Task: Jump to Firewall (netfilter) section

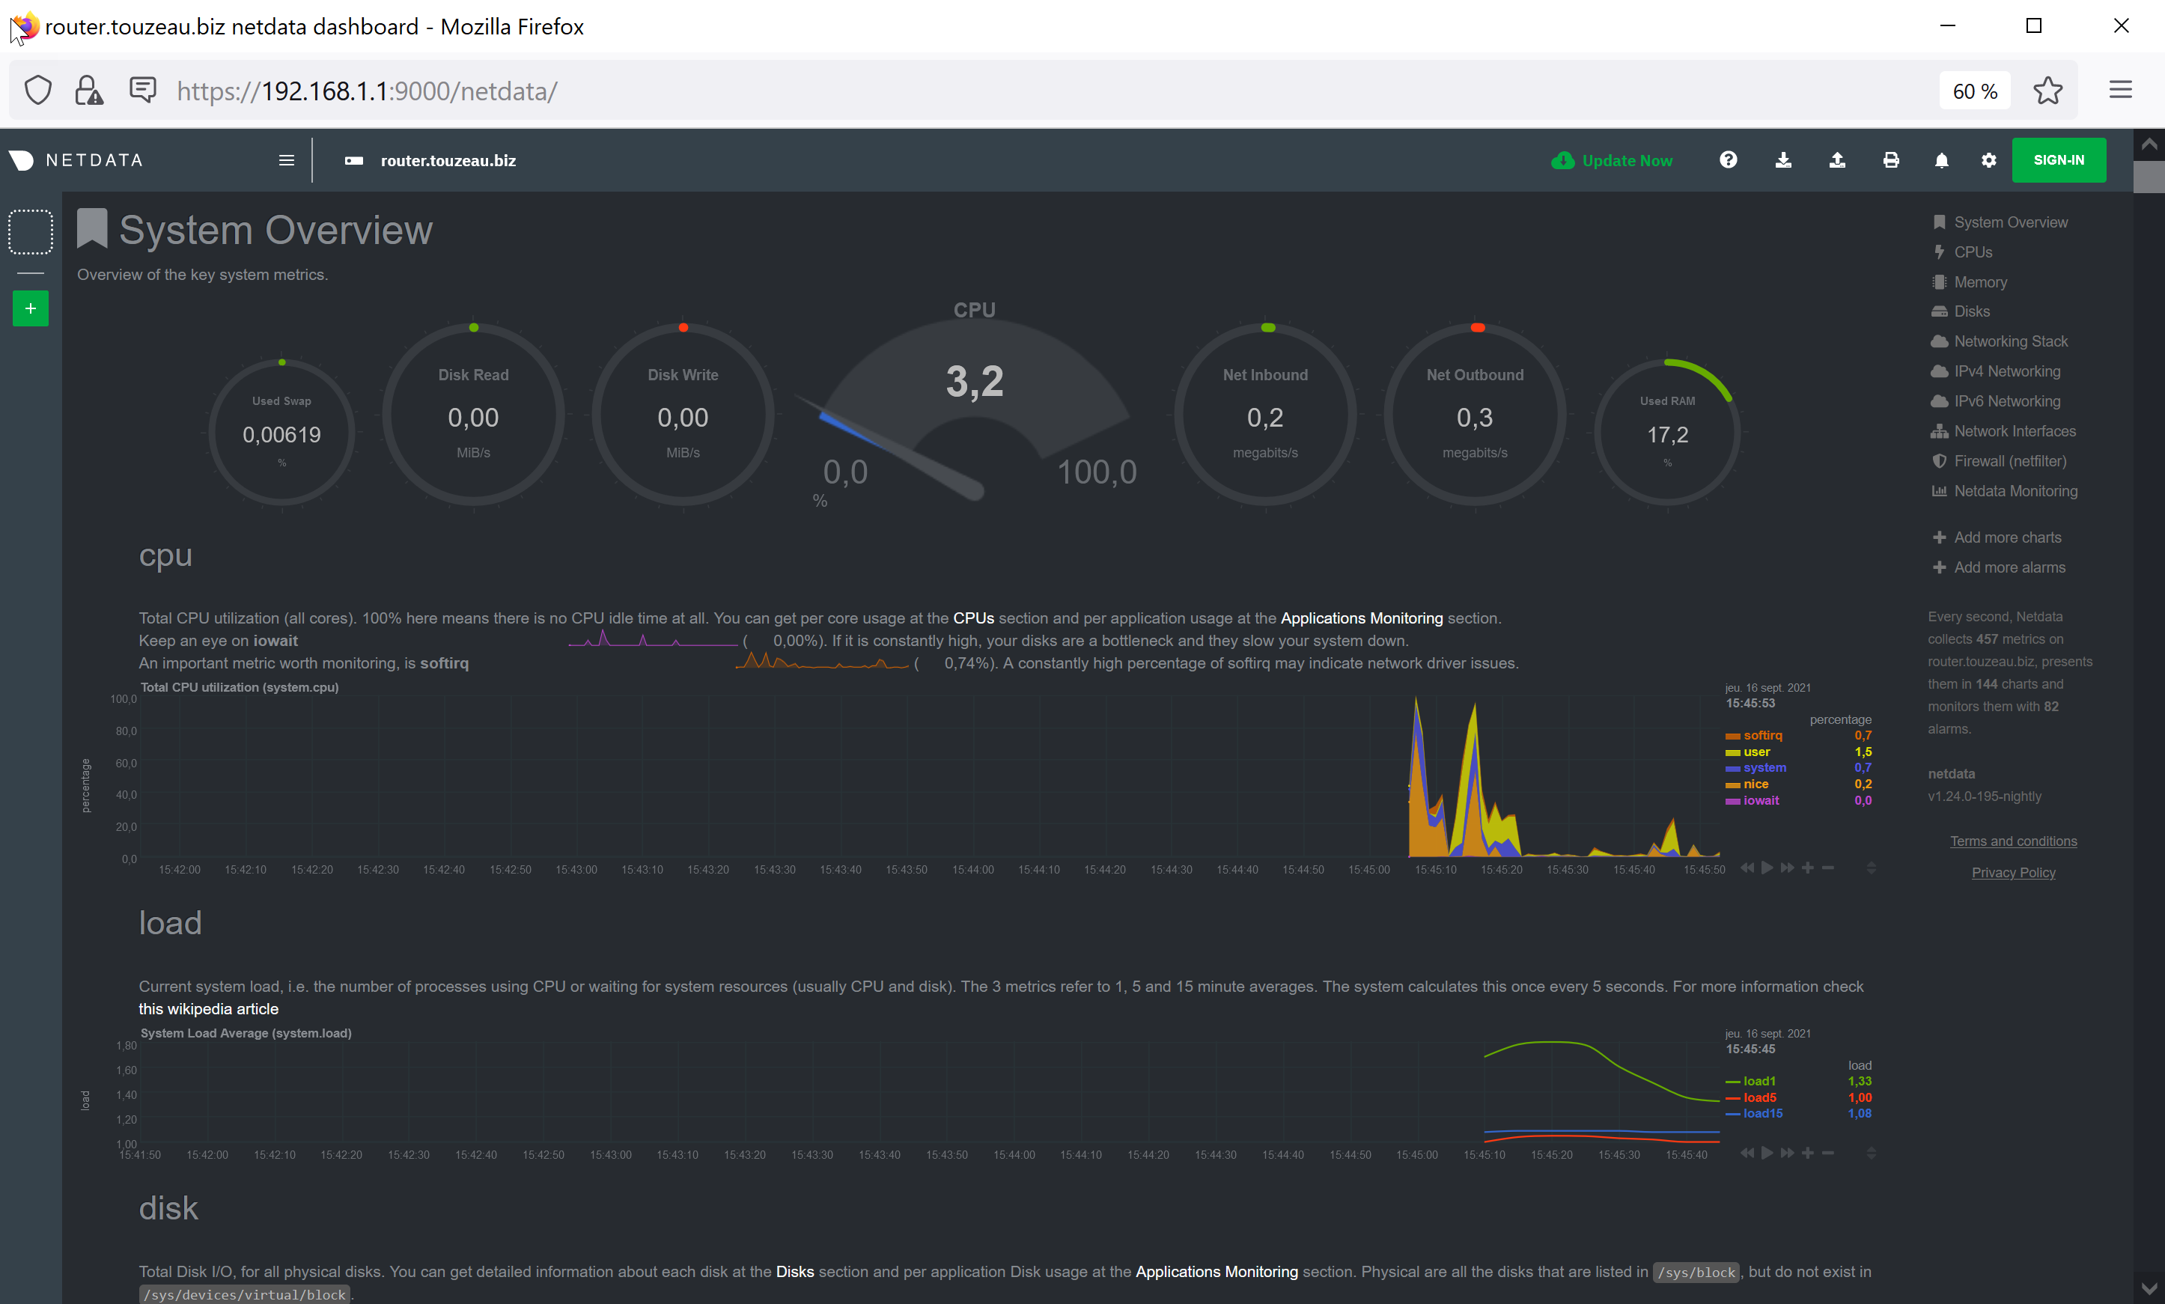Action: [2009, 460]
